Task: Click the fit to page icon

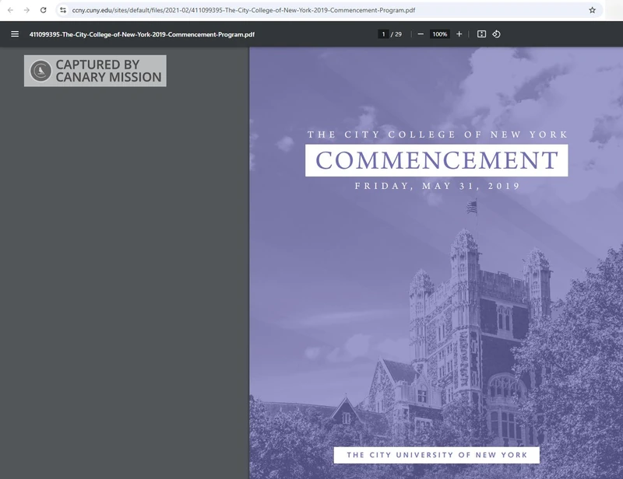Action: [x=481, y=34]
